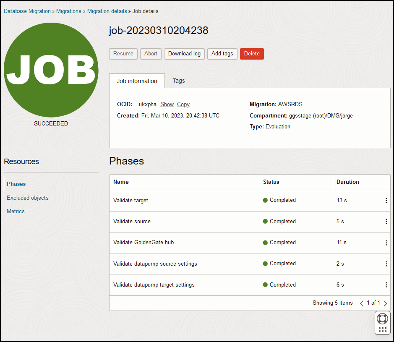
Task: Open actions menu for Validate source phase
Action: (386, 222)
